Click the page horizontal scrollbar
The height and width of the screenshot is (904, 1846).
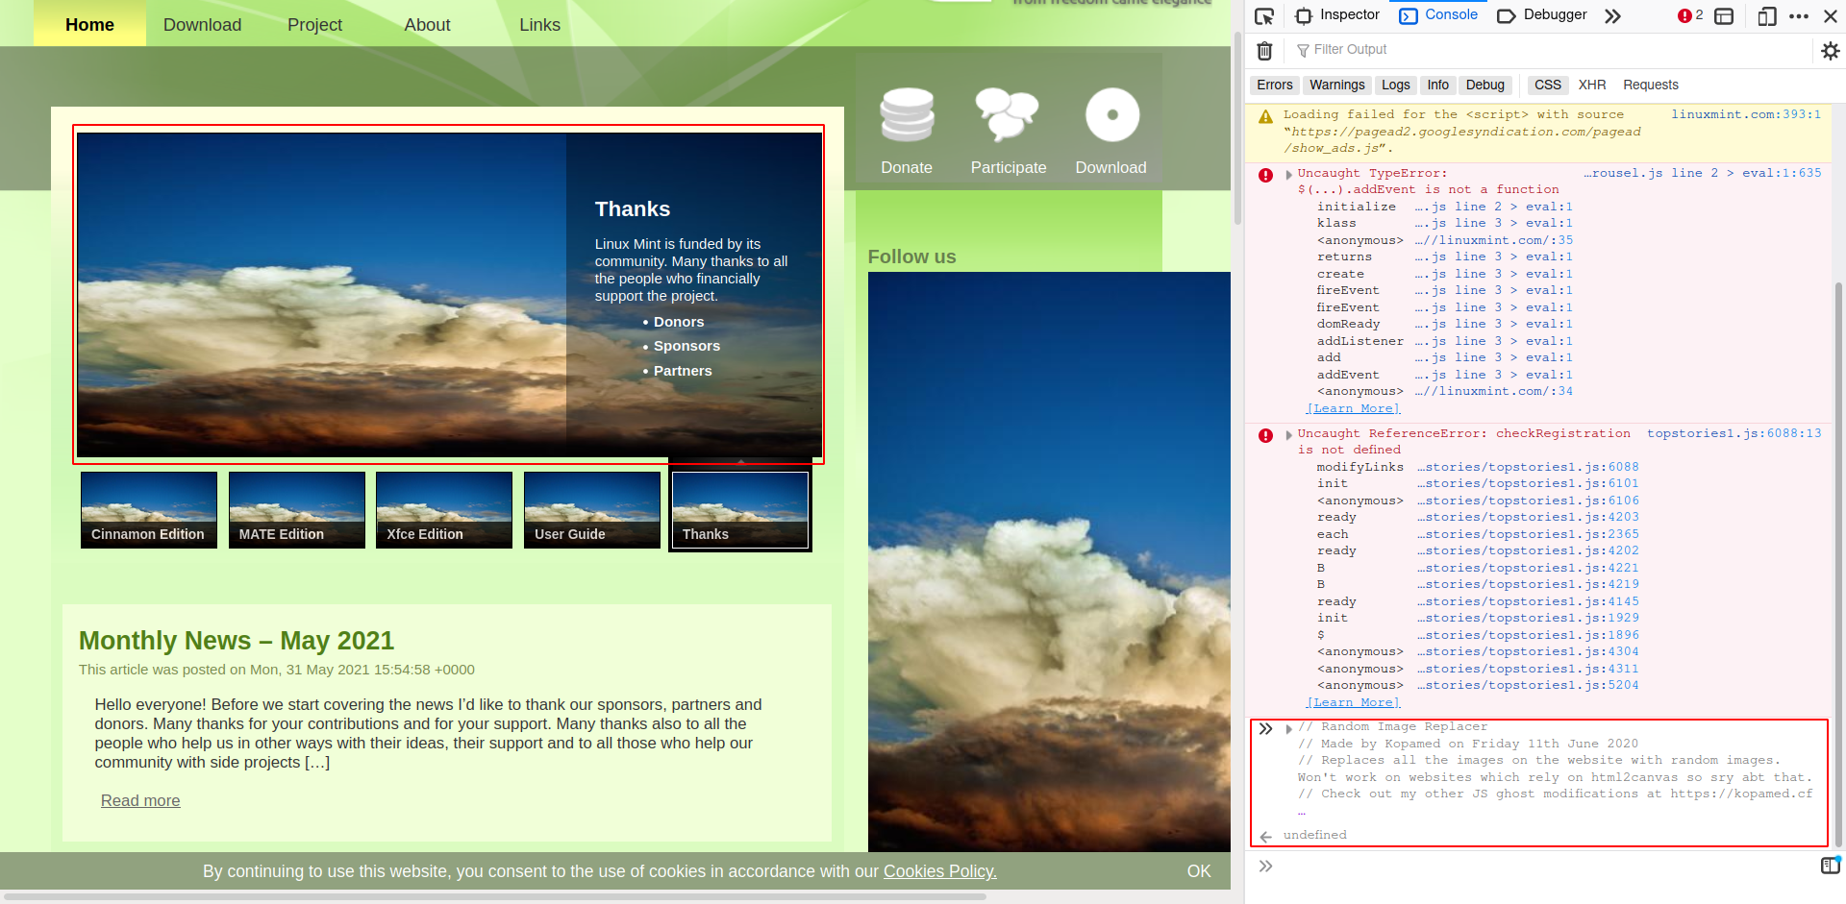(494, 897)
